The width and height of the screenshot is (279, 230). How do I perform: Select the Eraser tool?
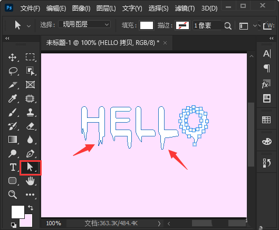pos(30,126)
